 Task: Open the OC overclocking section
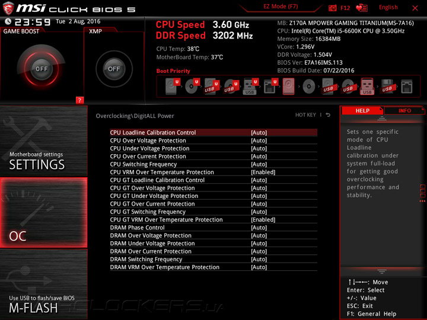point(43,213)
